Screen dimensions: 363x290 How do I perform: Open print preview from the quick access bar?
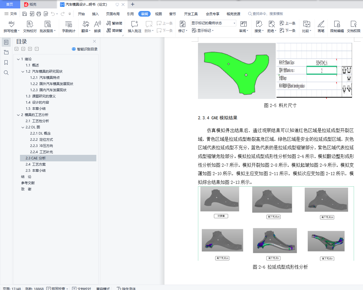point(46,14)
